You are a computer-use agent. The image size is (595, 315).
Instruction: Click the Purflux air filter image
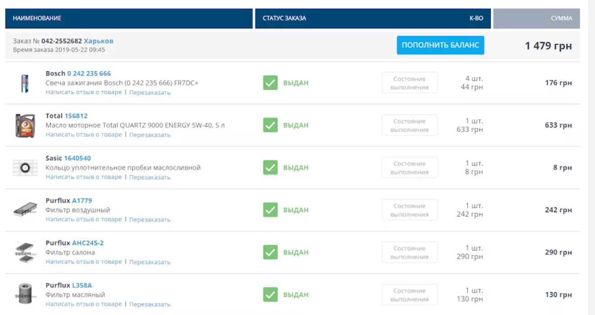click(x=25, y=210)
